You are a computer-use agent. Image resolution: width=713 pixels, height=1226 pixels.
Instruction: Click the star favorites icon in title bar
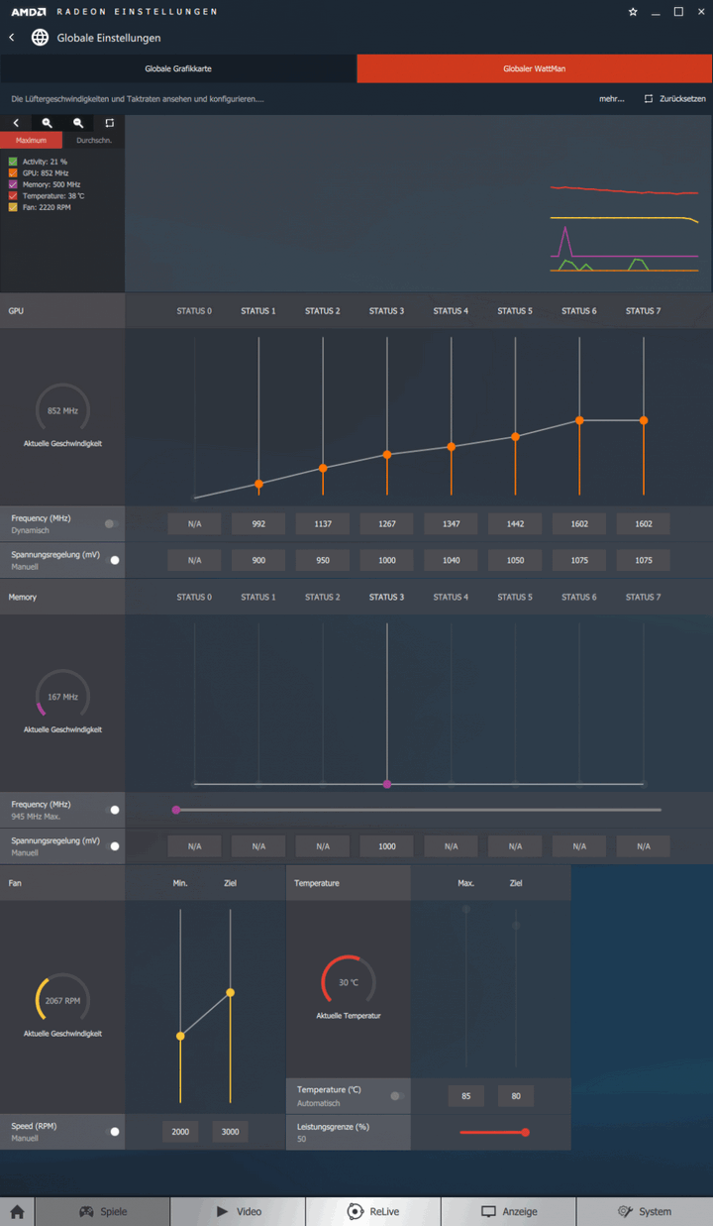(634, 12)
